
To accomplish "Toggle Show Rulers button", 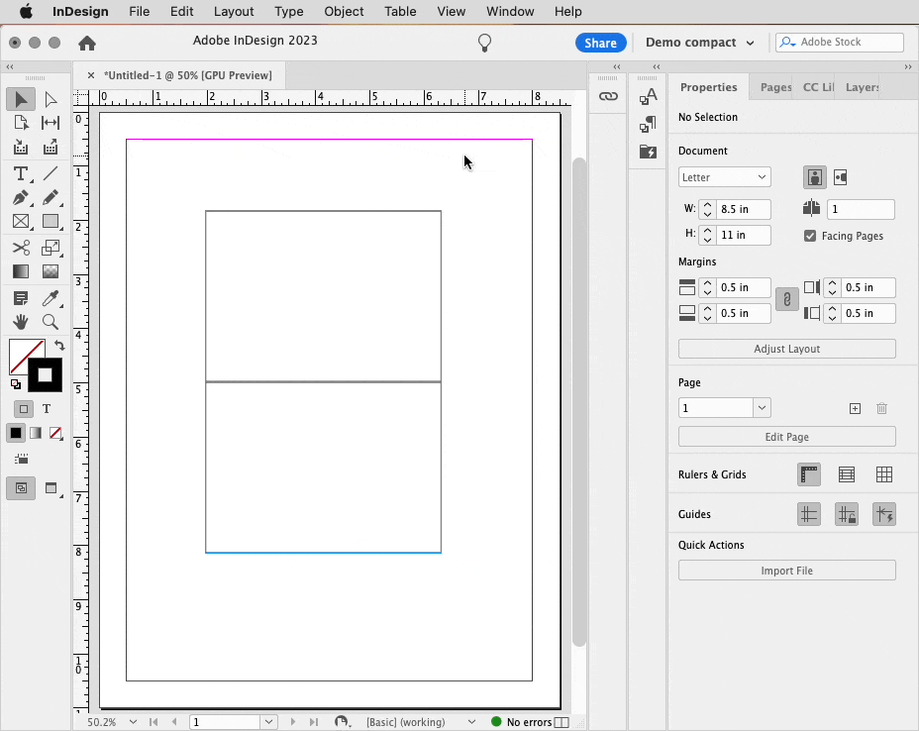I will pos(809,474).
